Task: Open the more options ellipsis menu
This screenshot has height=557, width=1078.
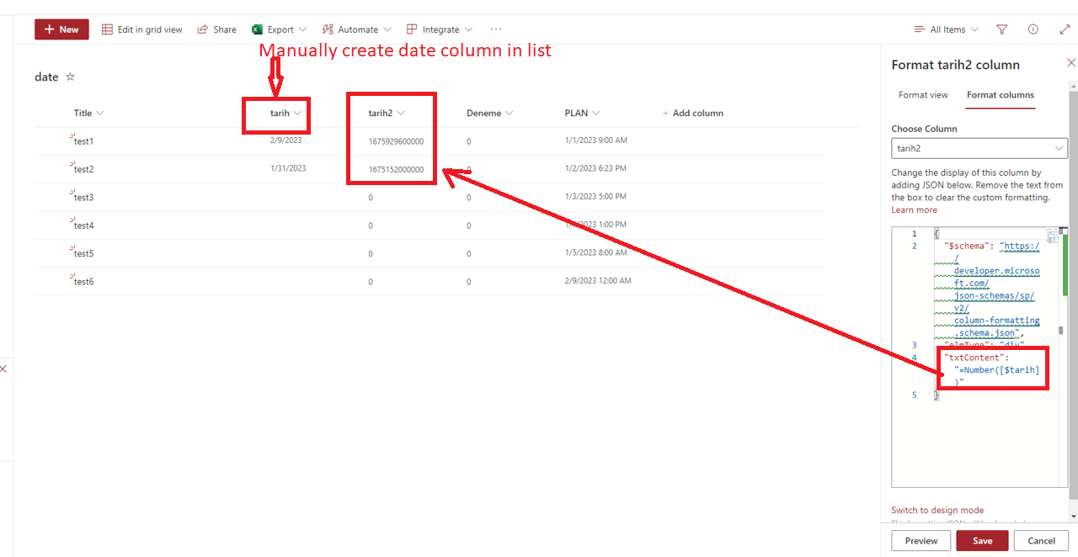Action: [495, 29]
